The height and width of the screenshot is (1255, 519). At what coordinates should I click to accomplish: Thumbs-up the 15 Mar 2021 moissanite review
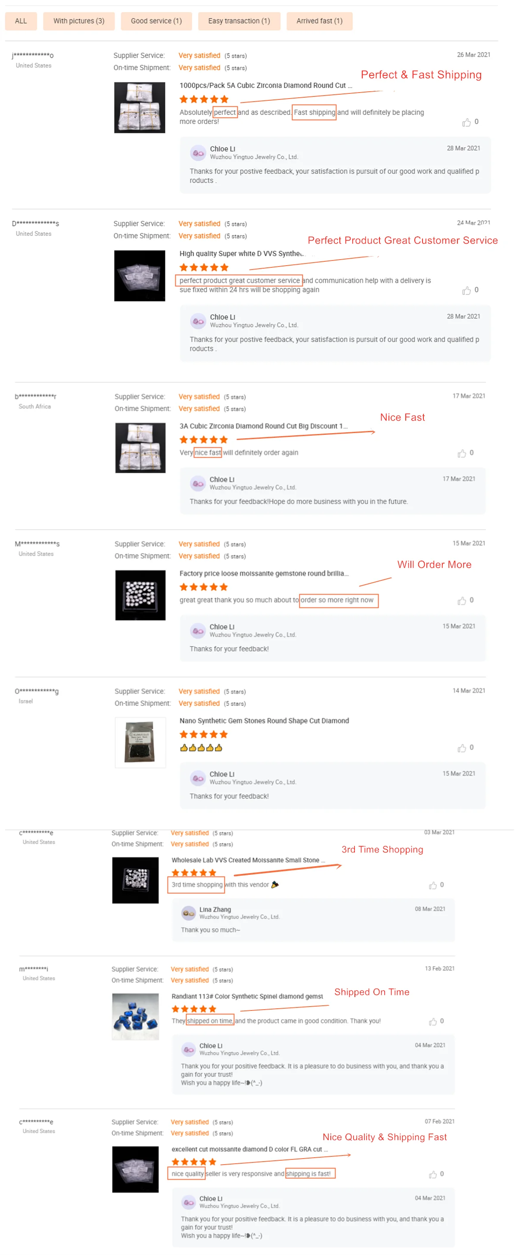[x=461, y=601]
